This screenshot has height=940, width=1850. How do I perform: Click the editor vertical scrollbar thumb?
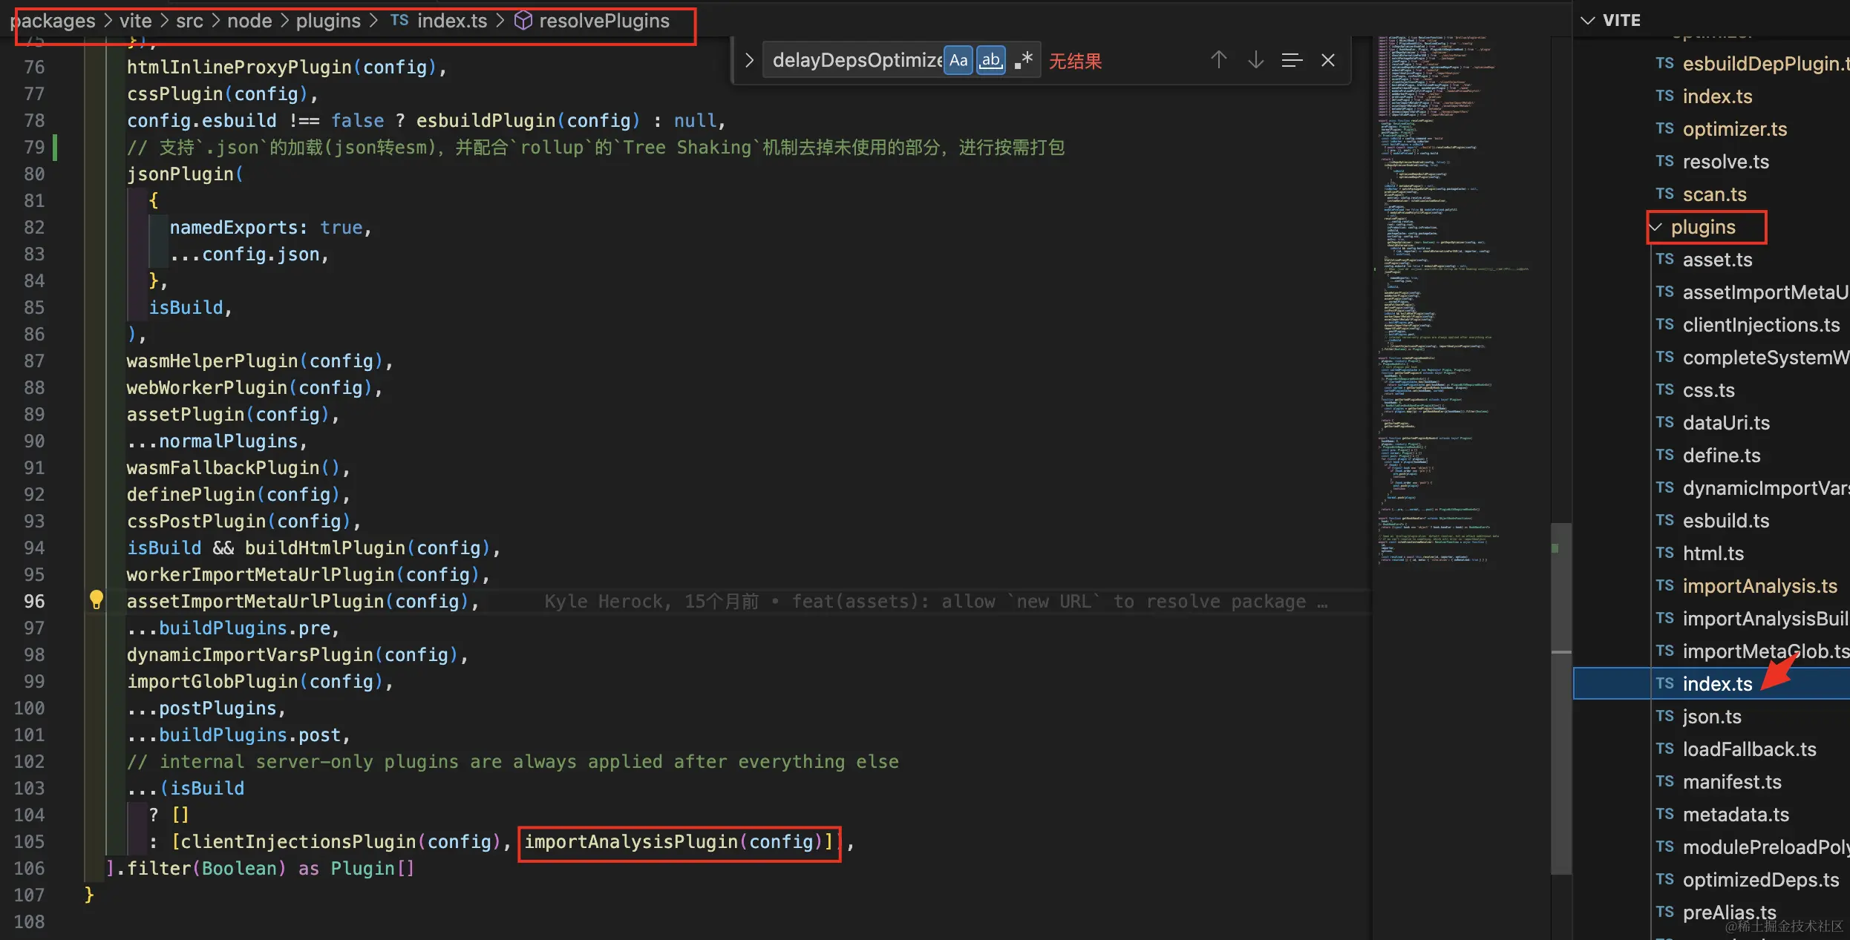click(x=1560, y=697)
